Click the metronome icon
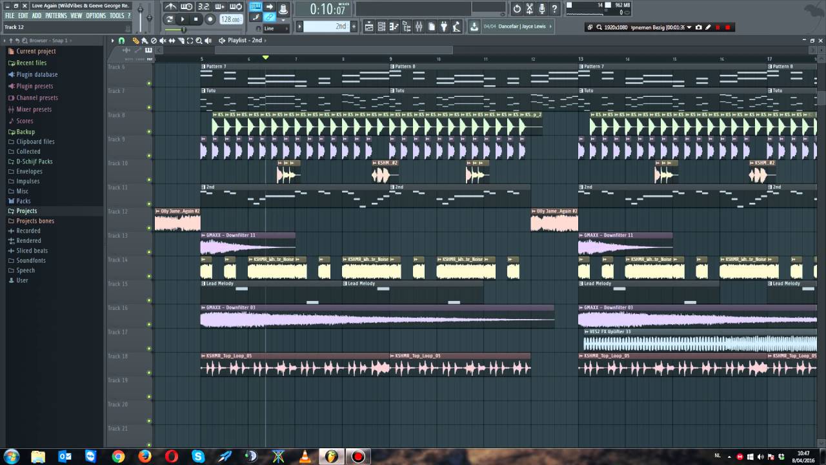This screenshot has width=826, height=465. pyautogui.click(x=171, y=7)
